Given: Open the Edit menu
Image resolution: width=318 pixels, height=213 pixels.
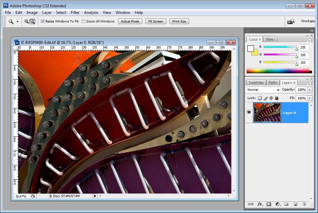Looking at the screenshot, I should [19, 13].
